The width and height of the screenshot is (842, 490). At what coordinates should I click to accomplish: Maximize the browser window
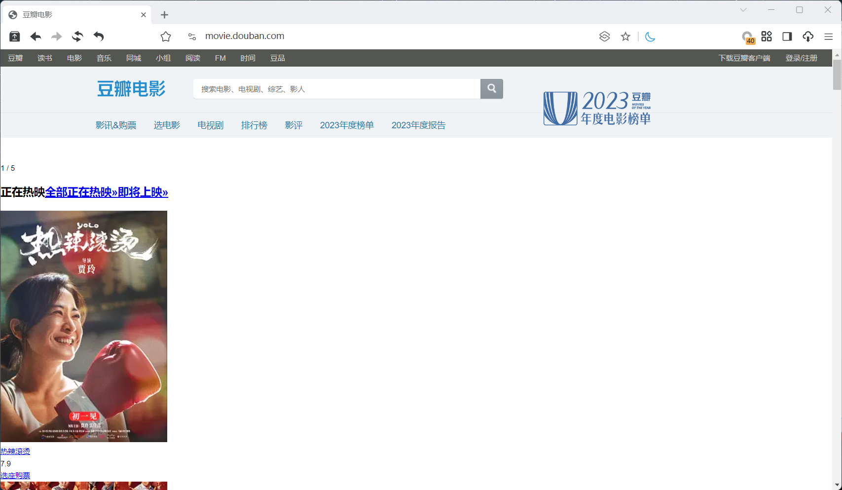click(800, 10)
